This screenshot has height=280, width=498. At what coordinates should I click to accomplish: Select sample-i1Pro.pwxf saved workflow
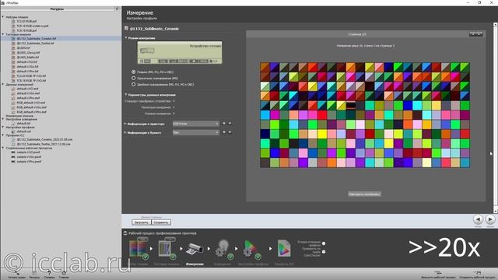(x=29, y=161)
